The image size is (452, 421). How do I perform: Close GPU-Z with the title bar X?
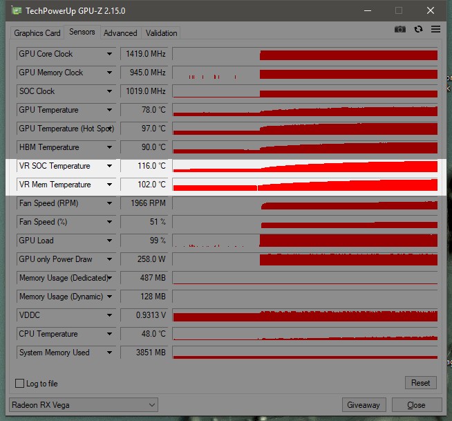point(431,11)
